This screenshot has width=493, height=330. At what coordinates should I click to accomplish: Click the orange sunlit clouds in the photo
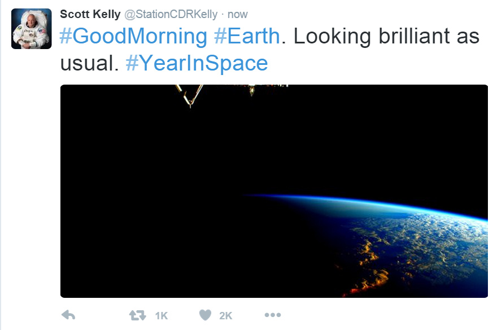368,267
